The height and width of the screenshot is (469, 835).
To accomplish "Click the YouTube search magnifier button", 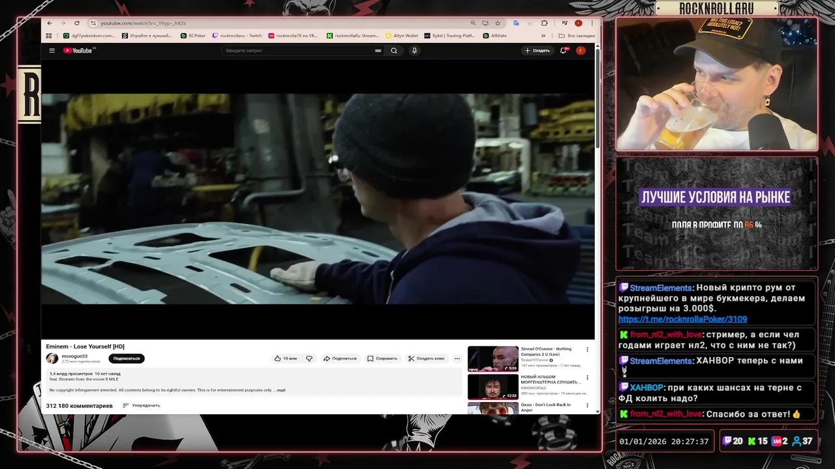I will coord(394,50).
